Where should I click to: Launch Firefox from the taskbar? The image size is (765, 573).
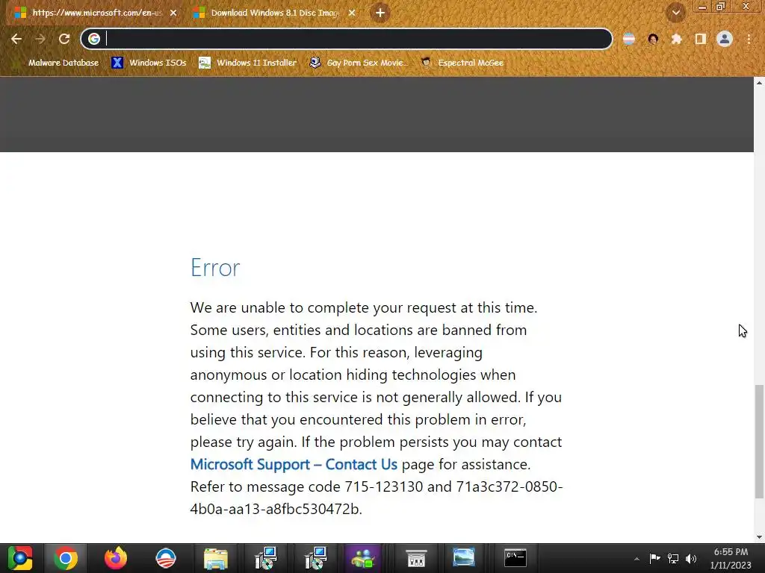pyautogui.click(x=116, y=558)
